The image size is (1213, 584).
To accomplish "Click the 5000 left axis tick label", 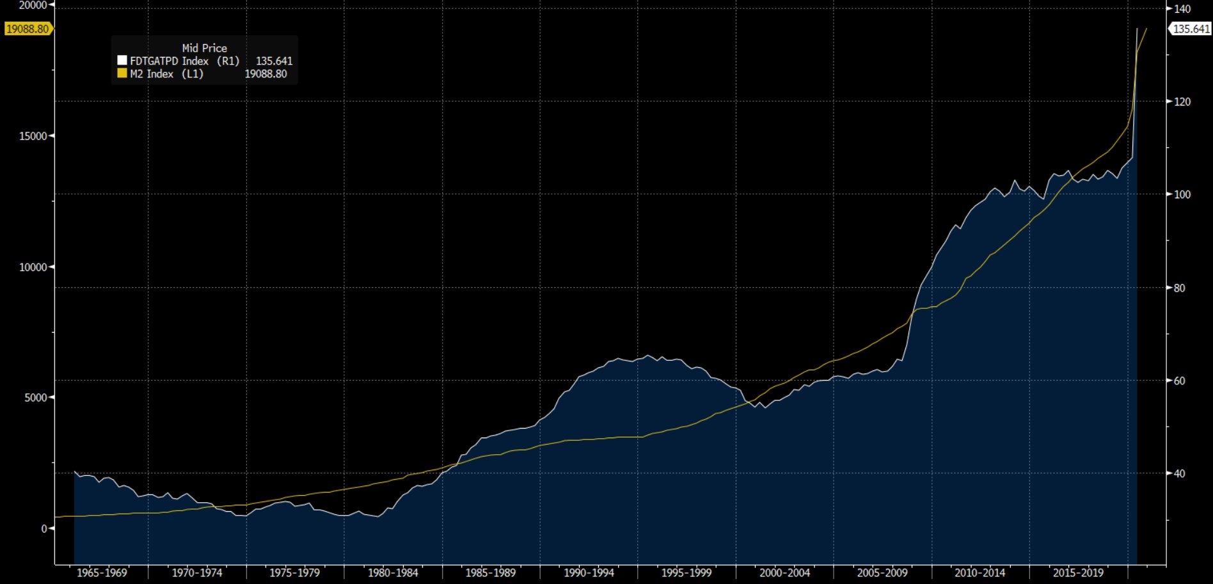I will 35,398.
